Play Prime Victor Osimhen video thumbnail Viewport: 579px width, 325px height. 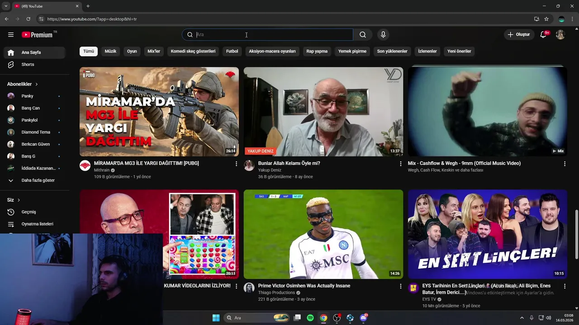coord(323,234)
